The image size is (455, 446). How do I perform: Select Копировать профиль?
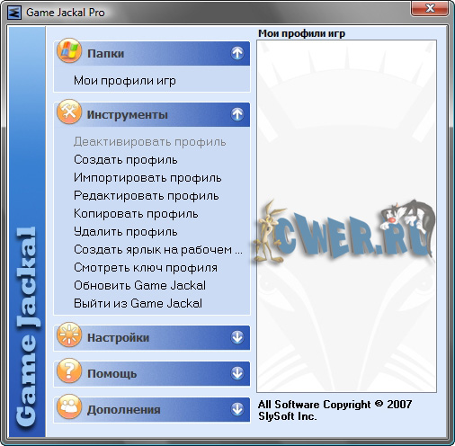tap(136, 214)
